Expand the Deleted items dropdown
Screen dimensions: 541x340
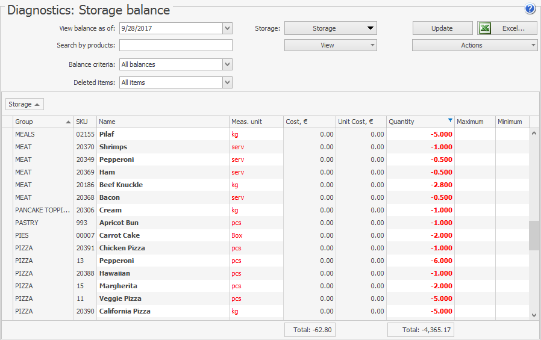pyautogui.click(x=227, y=82)
